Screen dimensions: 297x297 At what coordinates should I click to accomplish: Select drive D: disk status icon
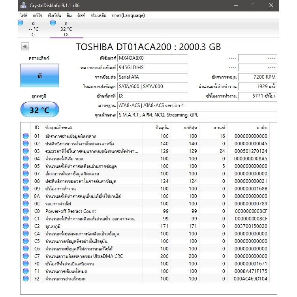(53, 23)
